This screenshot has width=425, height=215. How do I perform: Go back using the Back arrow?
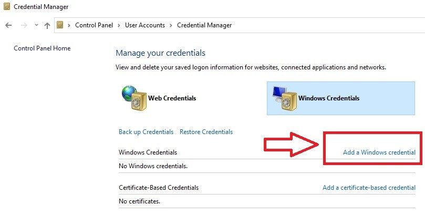pos(8,25)
